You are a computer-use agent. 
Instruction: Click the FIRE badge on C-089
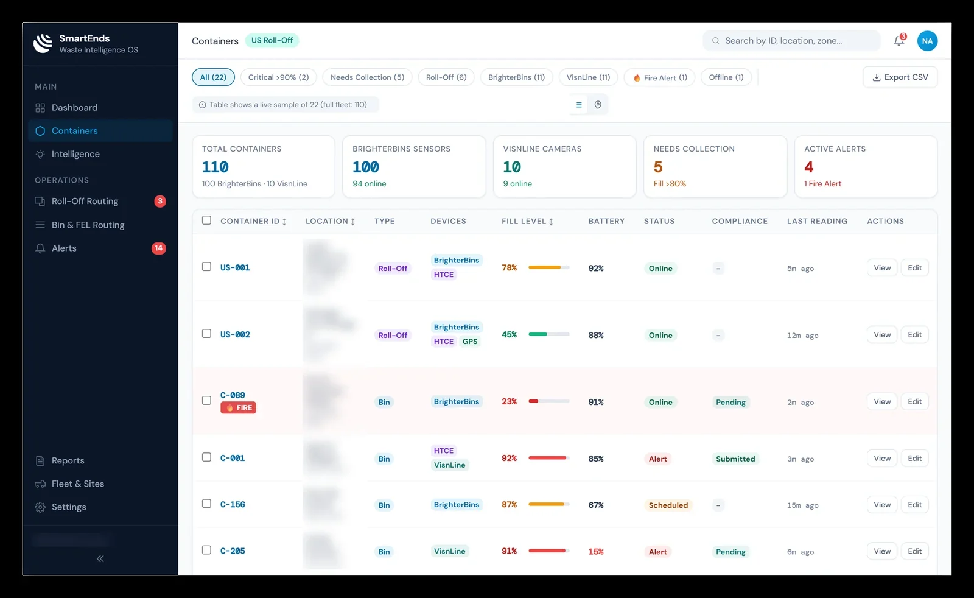(238, 408)
